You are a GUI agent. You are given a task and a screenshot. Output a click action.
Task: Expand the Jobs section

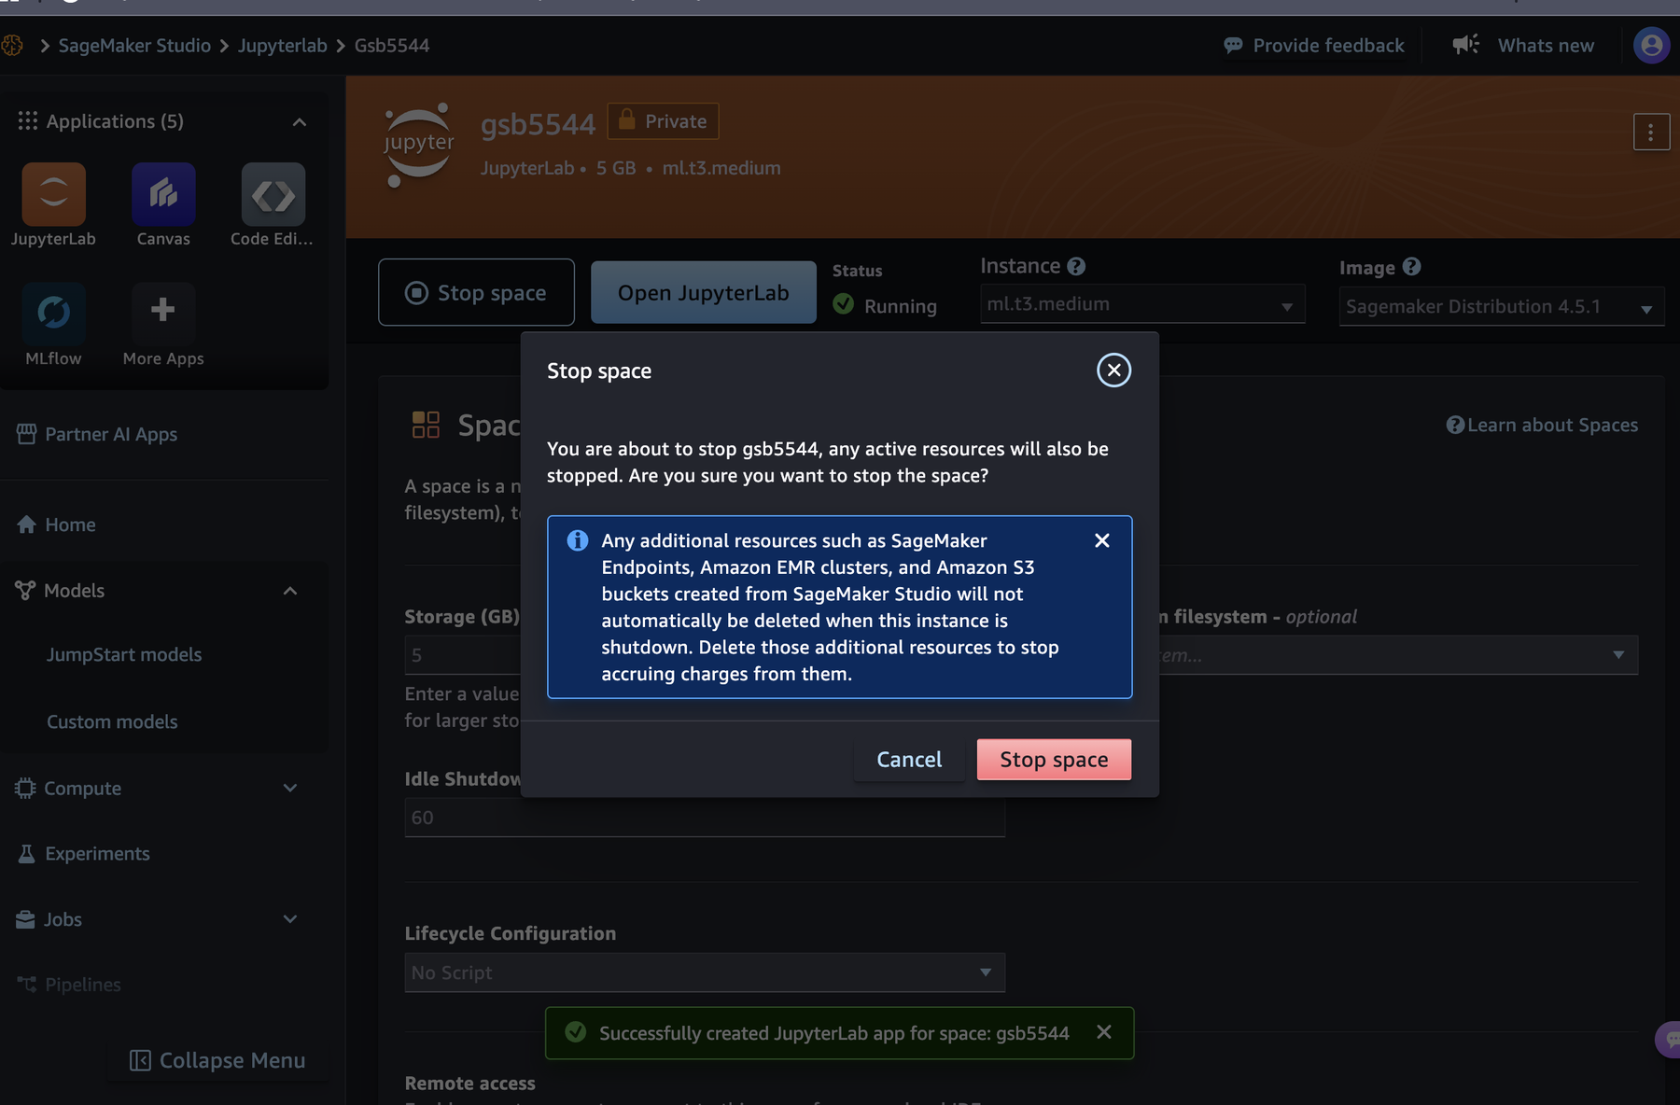(x=290, y=919)
